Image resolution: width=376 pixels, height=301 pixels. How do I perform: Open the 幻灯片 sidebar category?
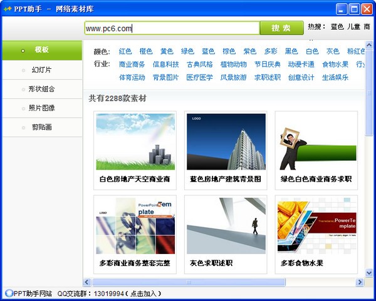point(41,70)
